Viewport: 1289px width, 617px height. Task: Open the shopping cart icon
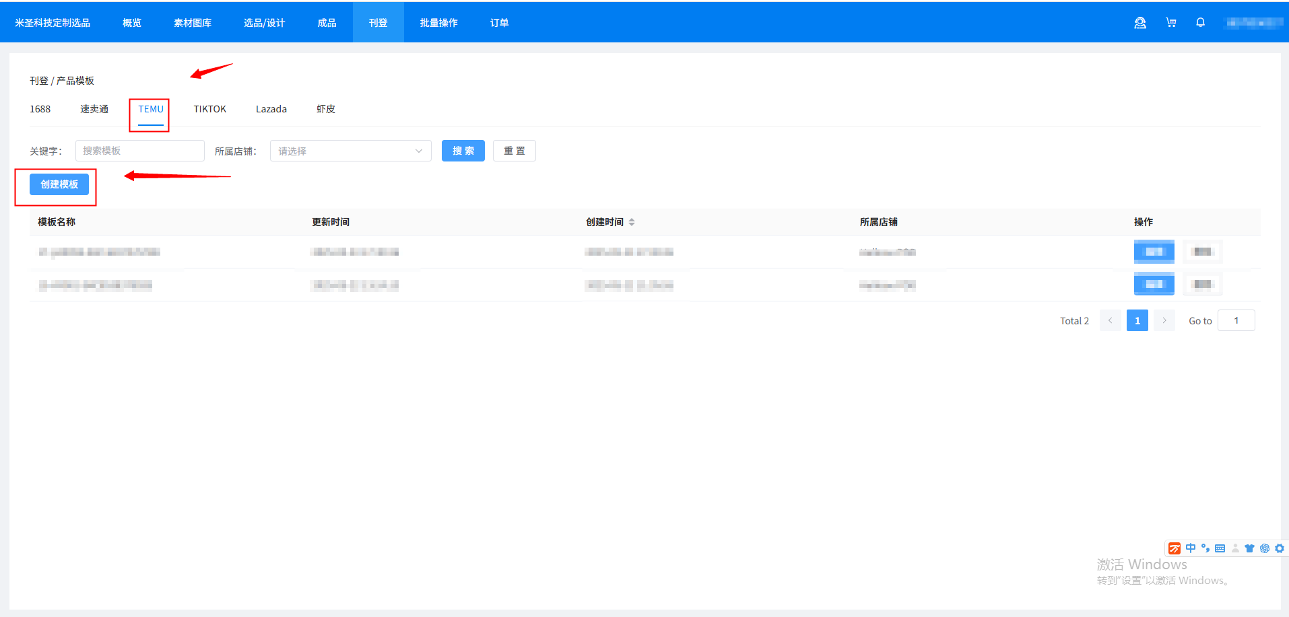(x=1171, y=23)
